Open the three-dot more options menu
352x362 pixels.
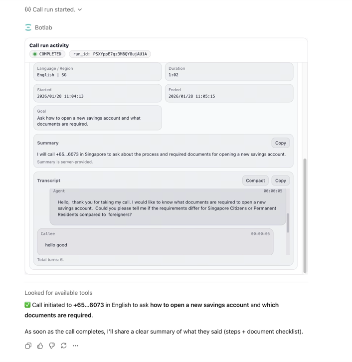click(76, 346)
